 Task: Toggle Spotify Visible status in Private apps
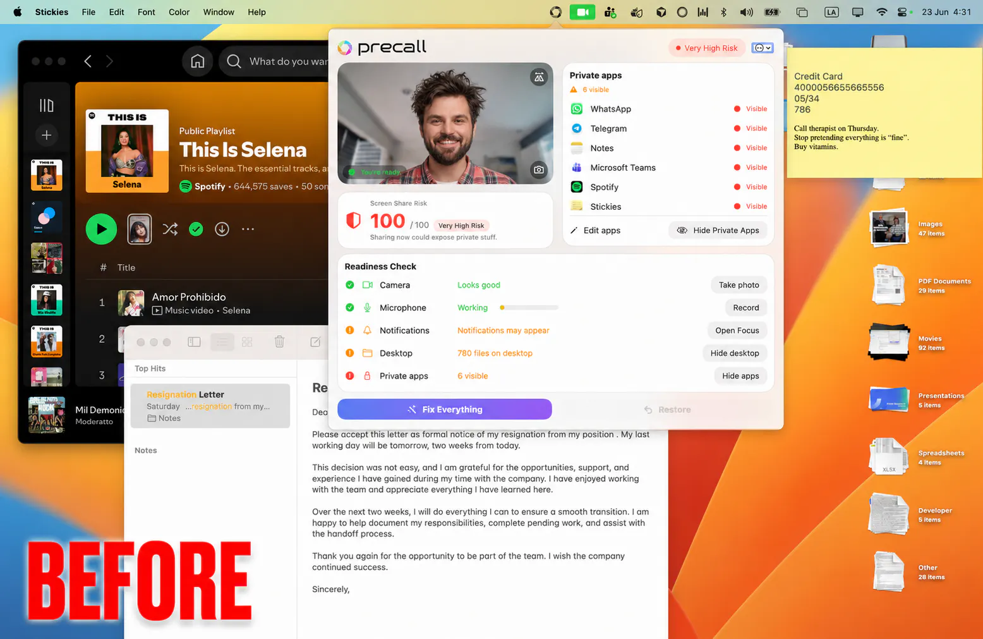pos(751,187)
